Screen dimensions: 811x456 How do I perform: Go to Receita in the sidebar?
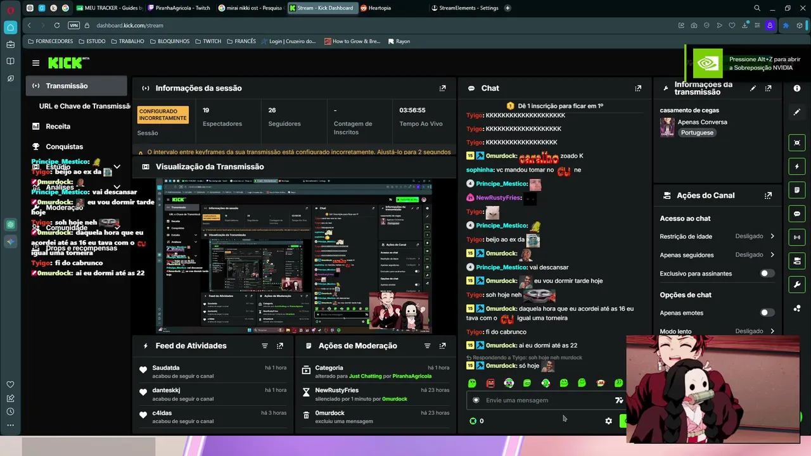[x=58, y=126]
